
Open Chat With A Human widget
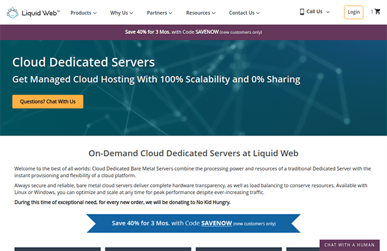(349, 245)
